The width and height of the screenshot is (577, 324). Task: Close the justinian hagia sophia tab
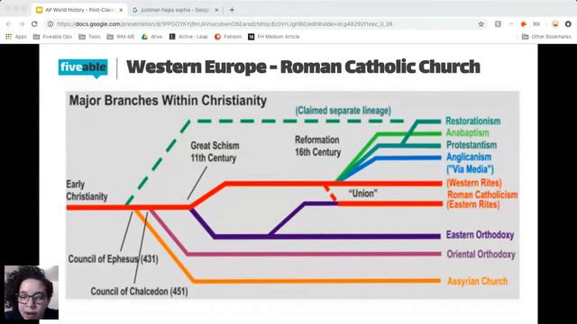pos(216,10)
